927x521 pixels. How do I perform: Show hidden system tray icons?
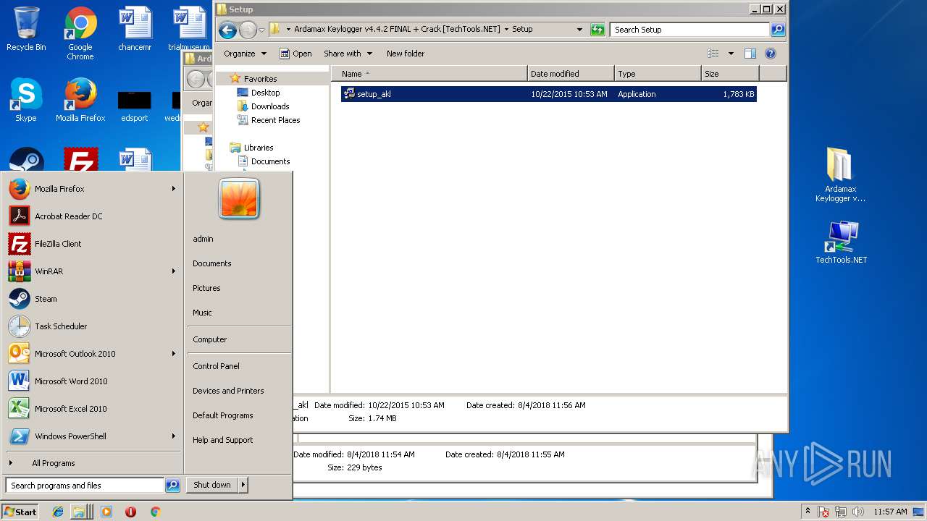click(808, 512)
